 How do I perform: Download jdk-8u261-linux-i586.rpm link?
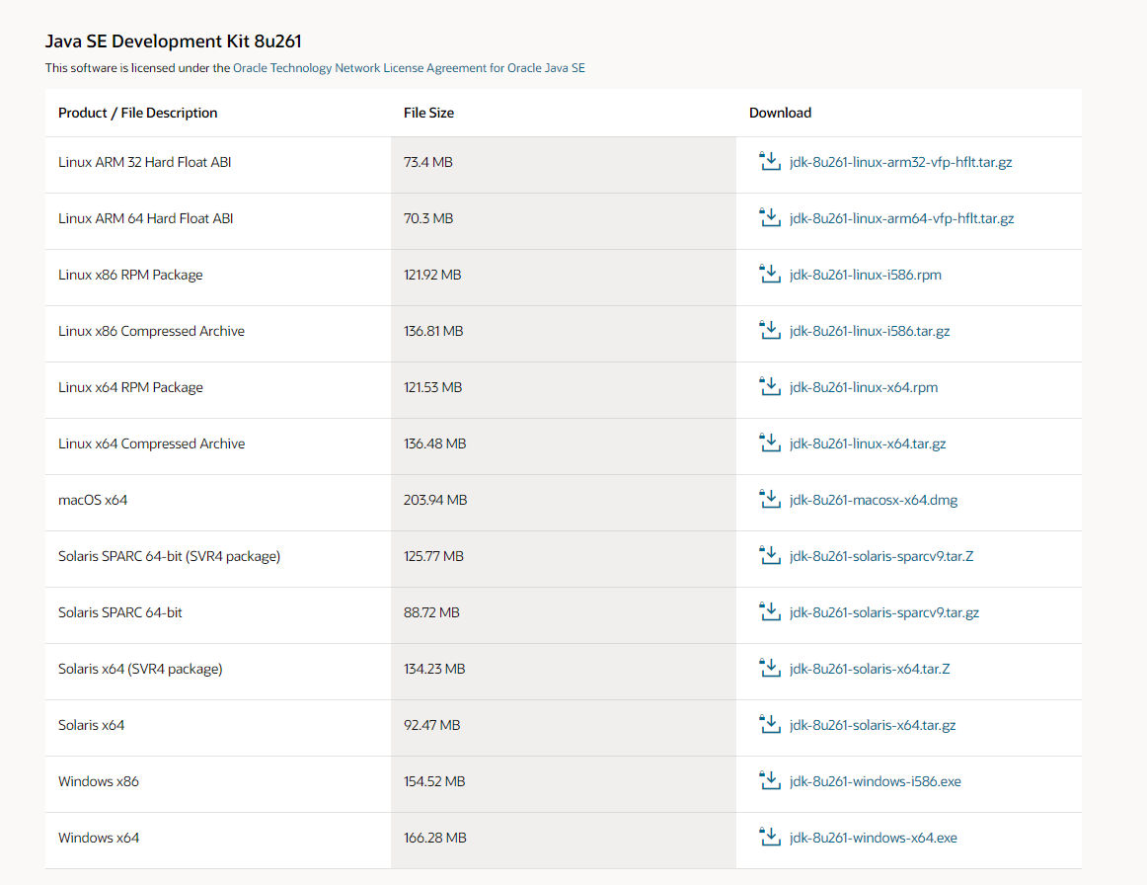click(x=866, y=276)
